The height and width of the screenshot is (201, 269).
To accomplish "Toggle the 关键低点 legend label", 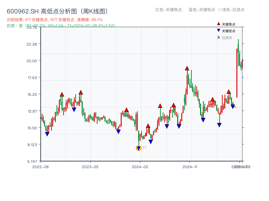I will [229, 31].
